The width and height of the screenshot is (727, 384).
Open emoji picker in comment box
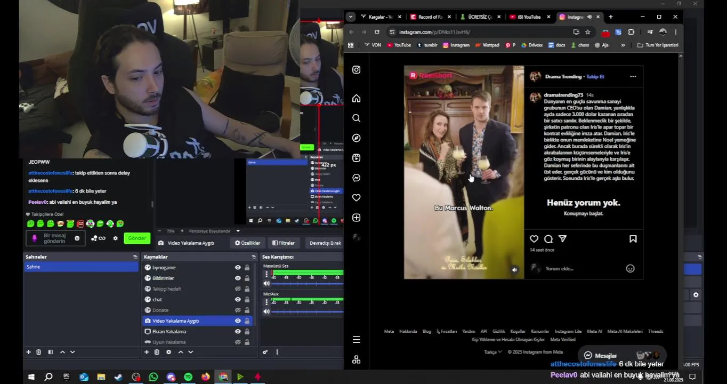(630, 268)
